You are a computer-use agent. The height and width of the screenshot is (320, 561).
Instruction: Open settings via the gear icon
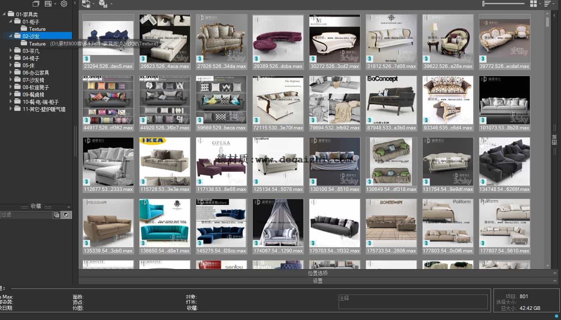(x=64, y=4)
